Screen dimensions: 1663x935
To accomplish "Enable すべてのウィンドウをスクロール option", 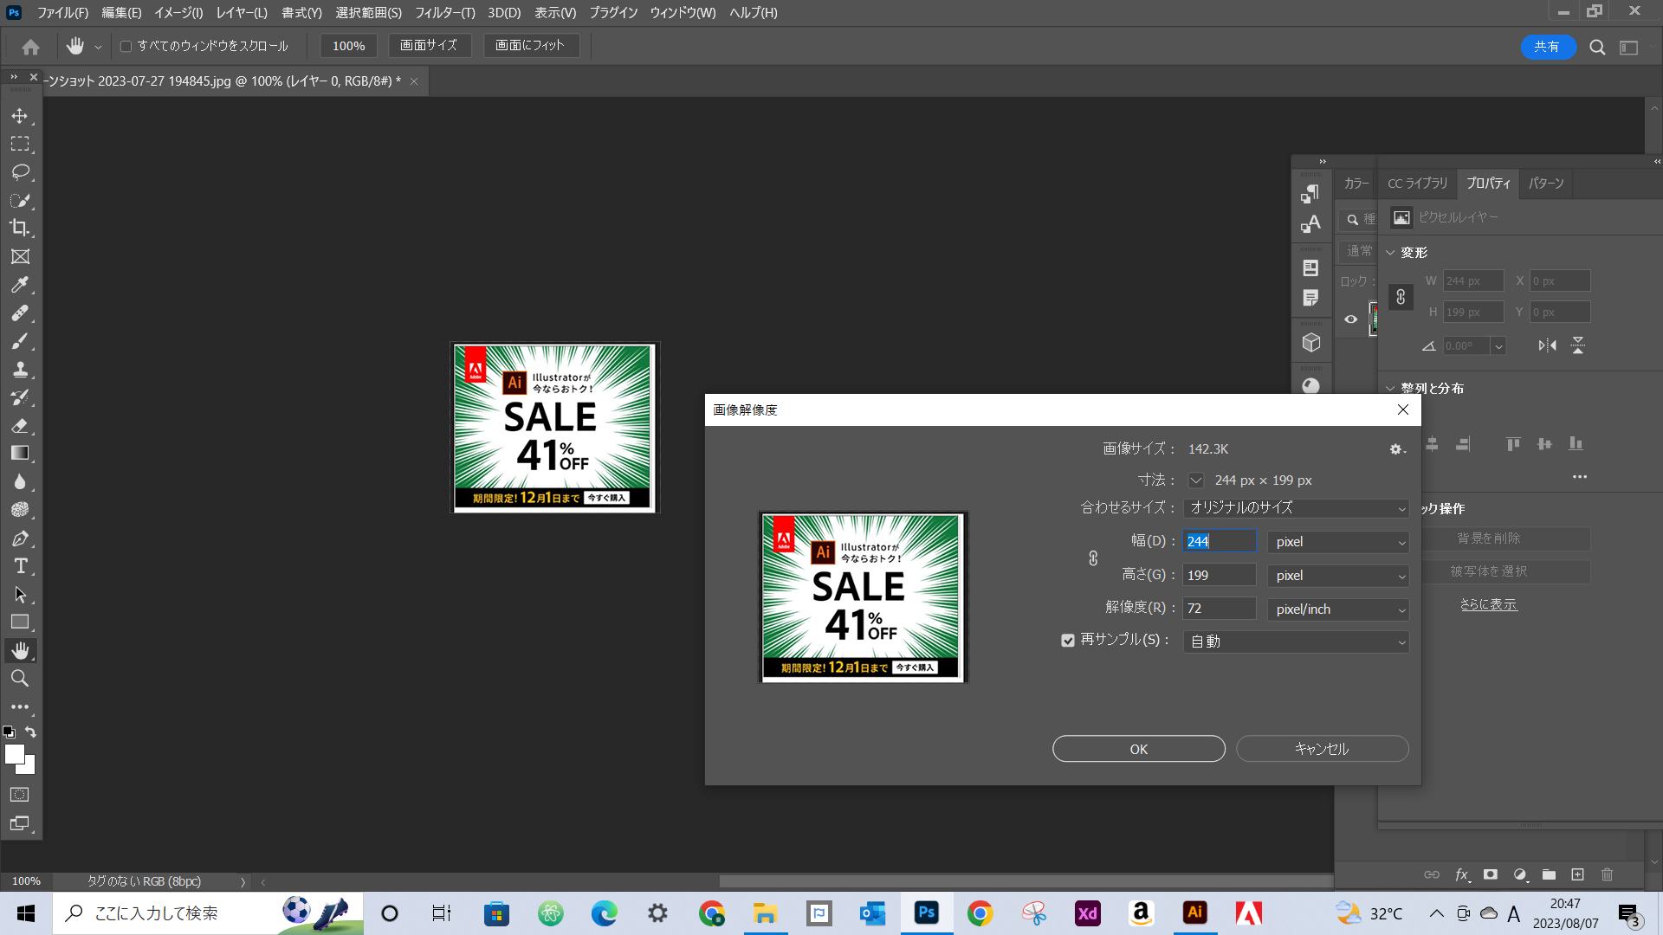I will click(x=126, y=46).
